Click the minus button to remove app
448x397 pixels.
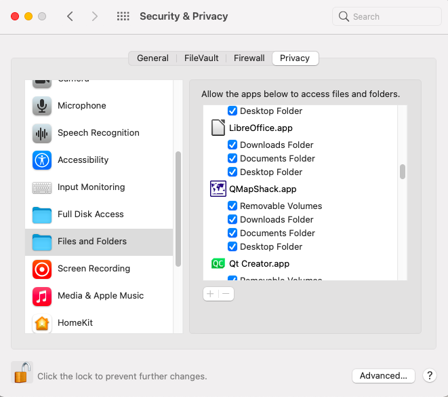click(226, 294)
